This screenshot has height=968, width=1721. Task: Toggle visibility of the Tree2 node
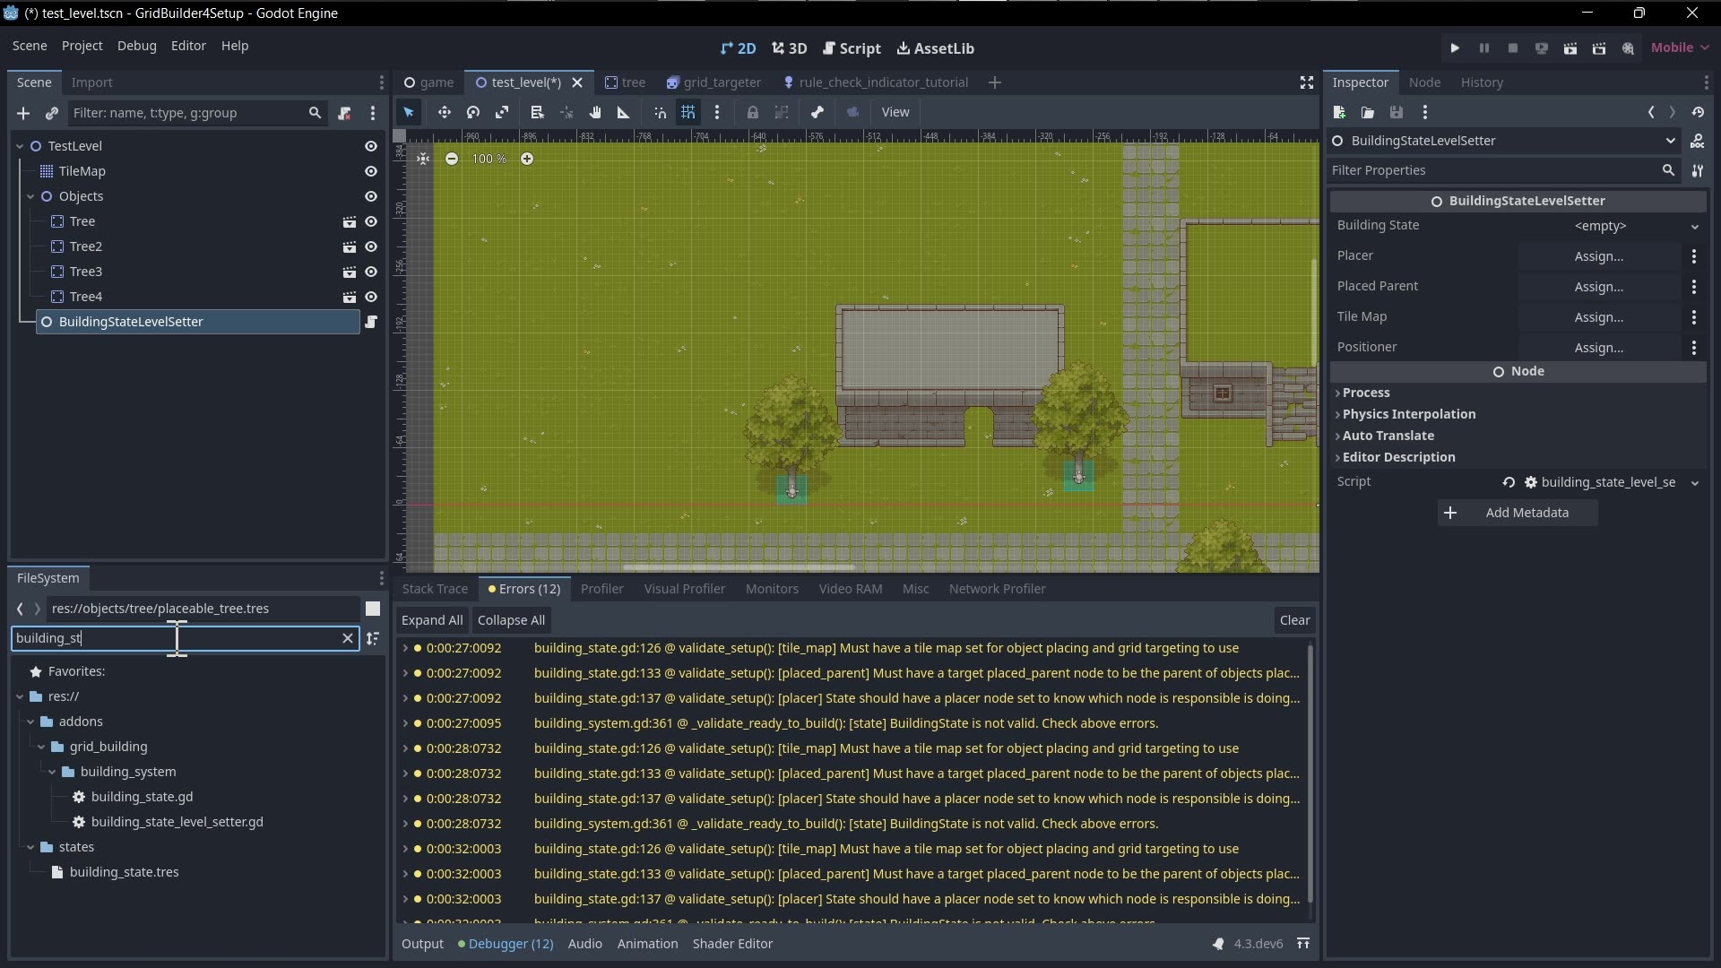373,246
